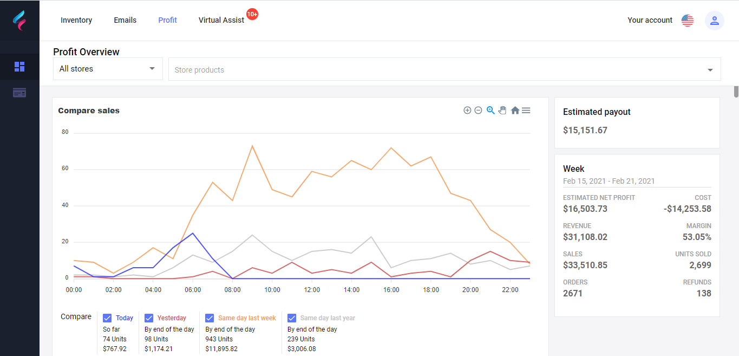Click the US flag country selector
Viewport: 739px width, 356px height.
pyautogui.click(x=688, y=21)
